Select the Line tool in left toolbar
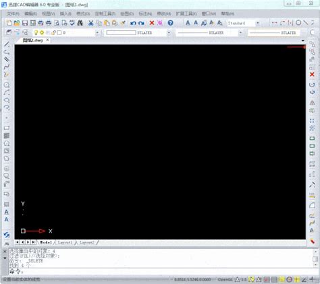The height and width of the screenshot is (284, 320). tap(7, 45)
